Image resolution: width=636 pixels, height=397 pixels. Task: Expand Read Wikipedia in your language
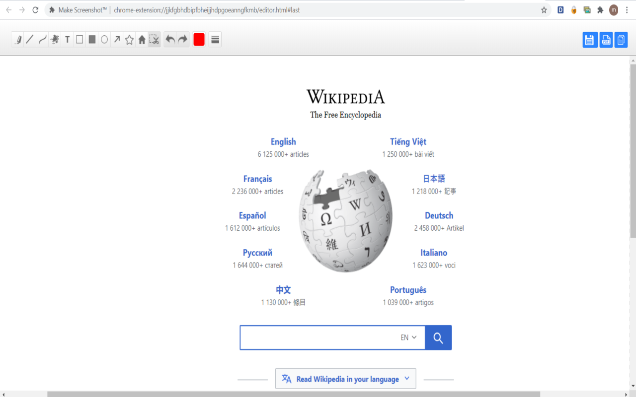[345, 379]
